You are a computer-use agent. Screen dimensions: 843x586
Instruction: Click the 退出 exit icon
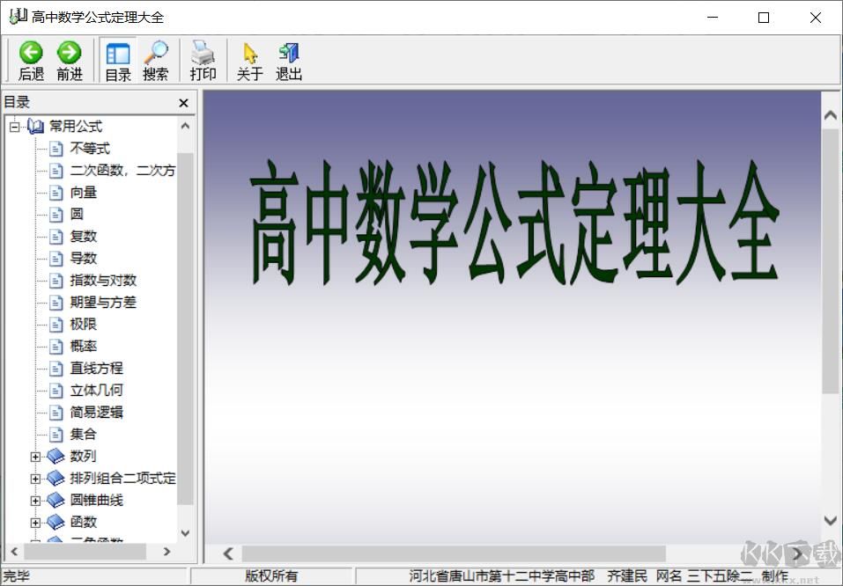tap(288, 53)
